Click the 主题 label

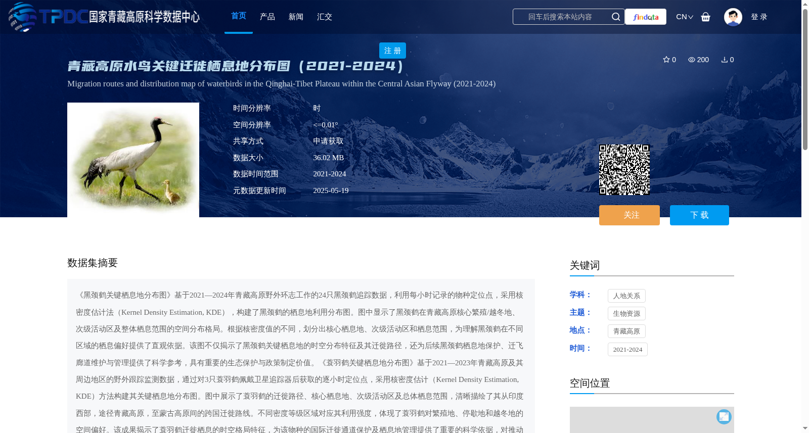tap(580, 312)
